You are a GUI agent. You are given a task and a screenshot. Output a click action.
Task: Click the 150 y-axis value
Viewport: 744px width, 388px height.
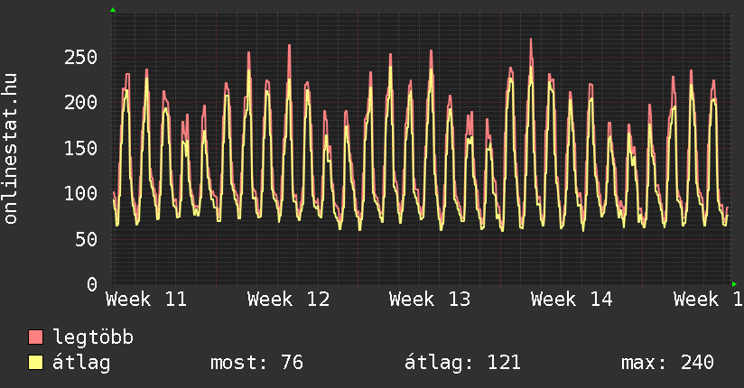(80, 148)
